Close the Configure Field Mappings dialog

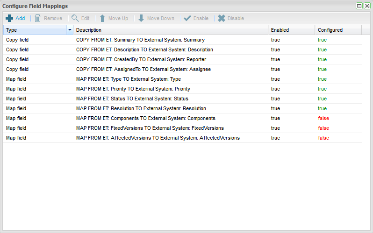coord(366,6)
